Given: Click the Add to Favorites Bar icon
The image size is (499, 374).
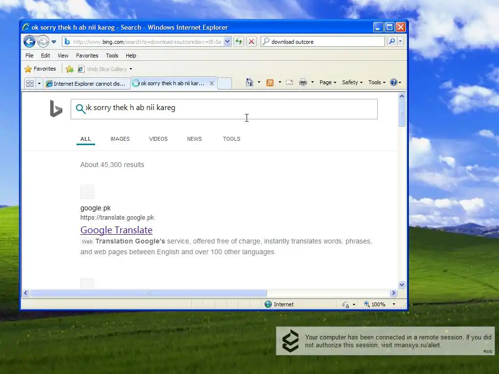Looking at the screenshot, I should click(69, 69).
